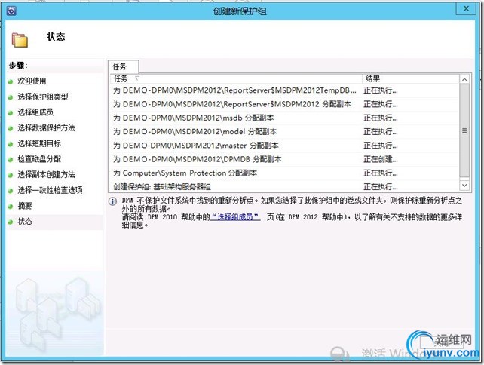The height and width of the screenshot is (365, 484).
Task: Open the "选择组成员" help link
Action: click(235, 217)
